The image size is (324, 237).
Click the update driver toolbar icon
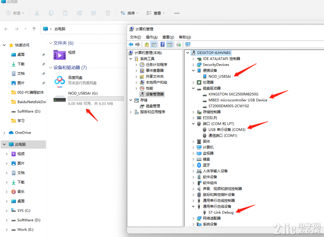(x=179, y=44)
